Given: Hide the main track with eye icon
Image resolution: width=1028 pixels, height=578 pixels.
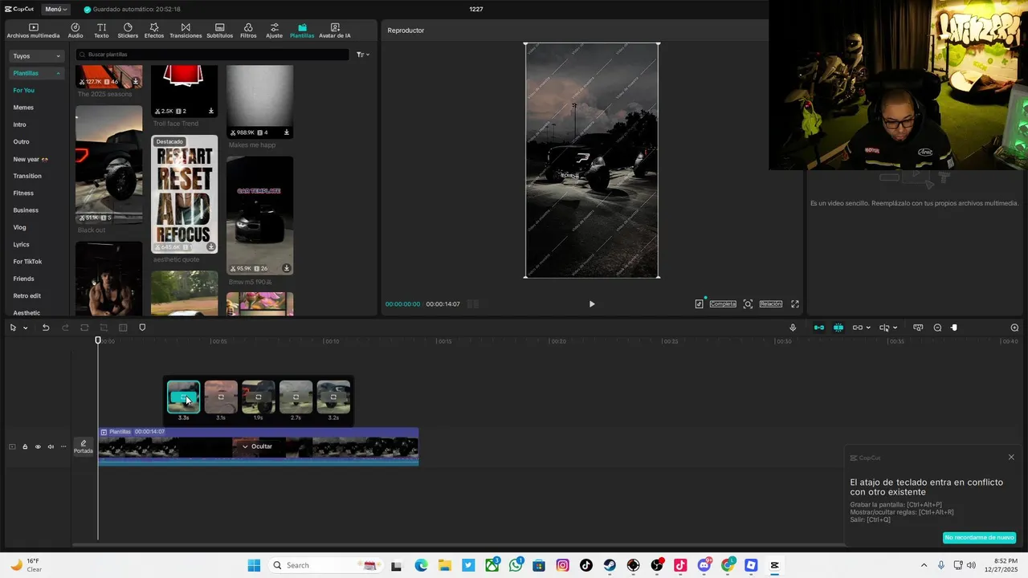Looking at the screenshot, I should (38, 447).
